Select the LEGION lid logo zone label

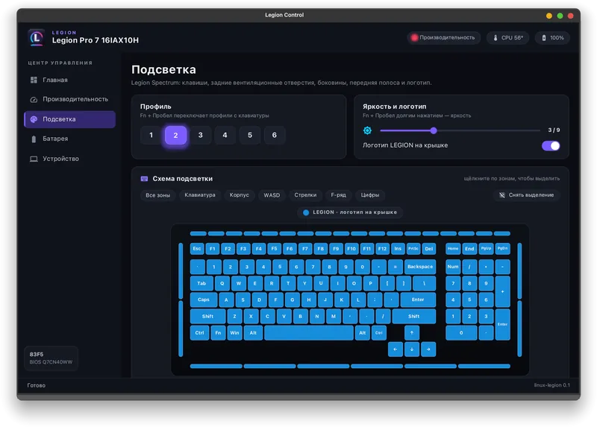(x=350, y=212)
